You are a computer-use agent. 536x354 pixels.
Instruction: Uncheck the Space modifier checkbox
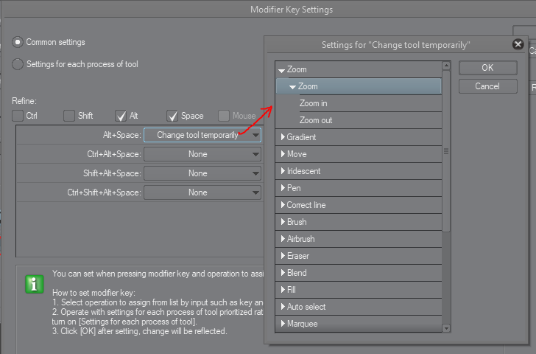[x=173, y=116]
